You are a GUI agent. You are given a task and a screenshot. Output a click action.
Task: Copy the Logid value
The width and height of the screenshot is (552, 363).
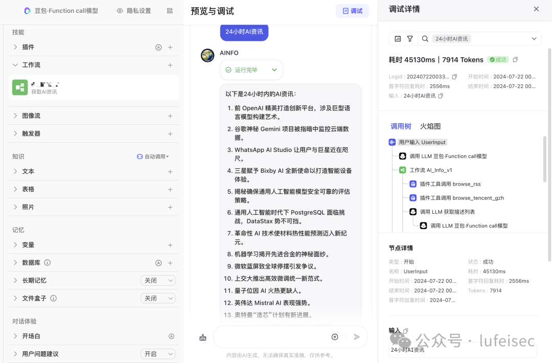click(454, 77)
